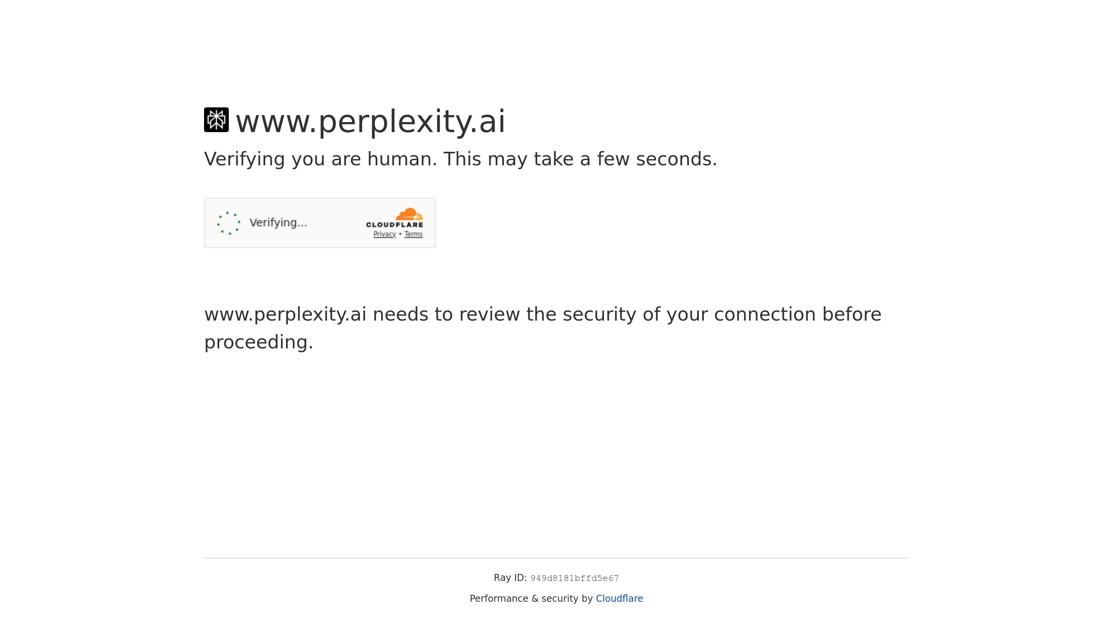Open the Privacy link in the widget
The height and width of the screenshot is (618, 1113).
click(384, 234)
